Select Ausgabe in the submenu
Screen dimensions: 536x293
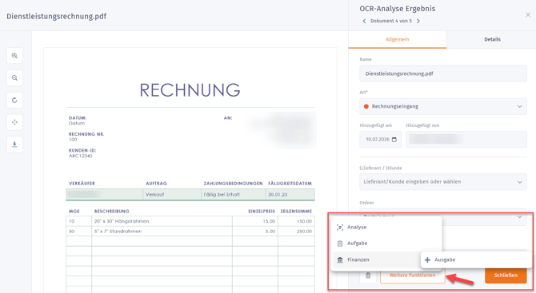pyautogui.click(x=476, y=260)
